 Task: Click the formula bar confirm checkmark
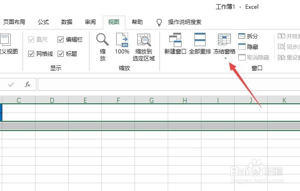coord(11,84)
